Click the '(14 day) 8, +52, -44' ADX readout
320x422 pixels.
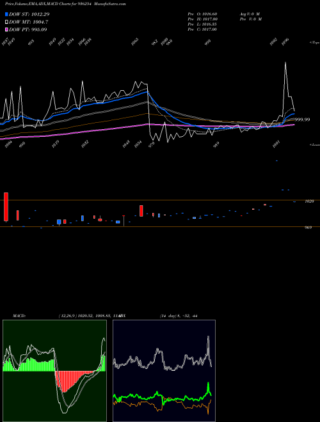(179, 316)
